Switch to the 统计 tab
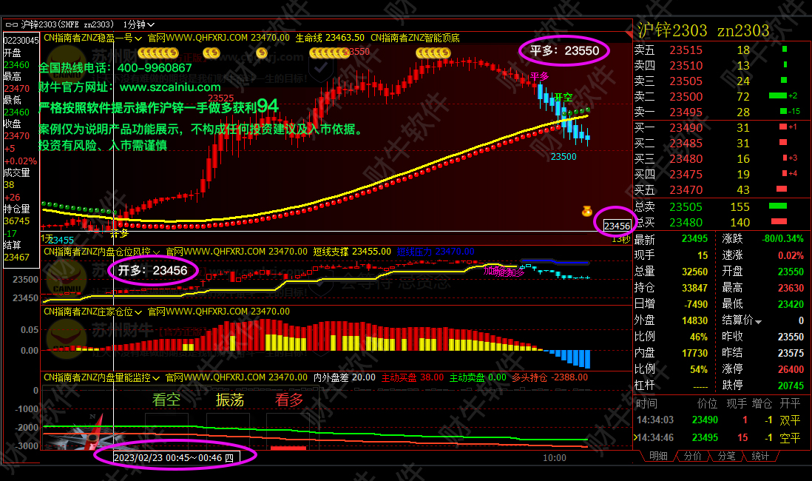The width and height of the screenshot is (812, 481). [x=760, y=456]
